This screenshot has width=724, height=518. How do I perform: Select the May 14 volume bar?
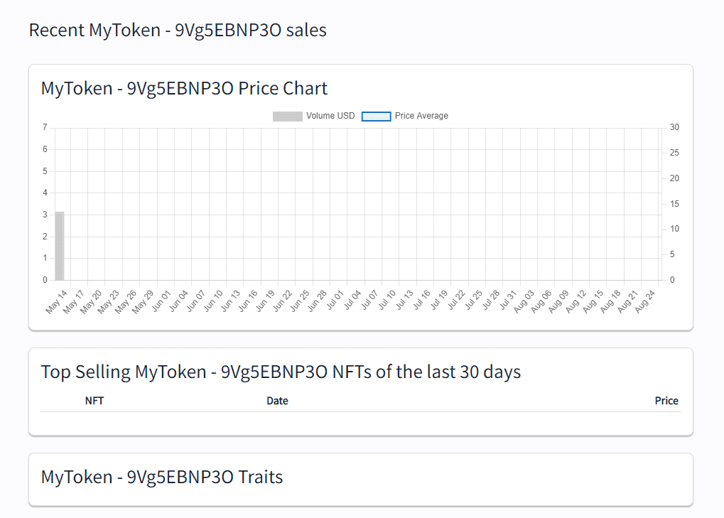pyautogui.click(x=59, y=245)
